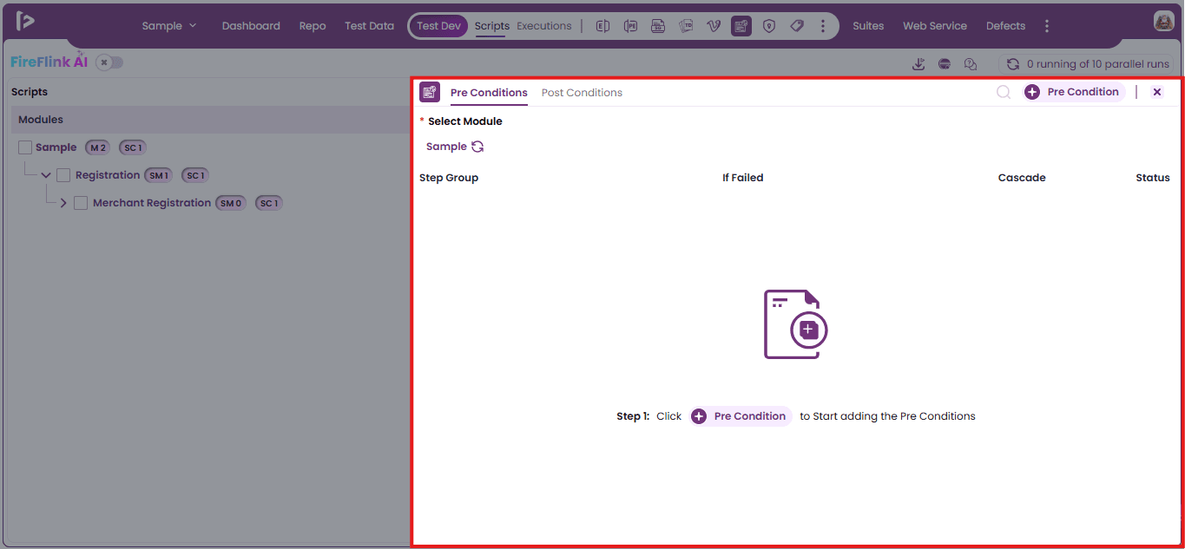The height and width of the screenshot is (549, 1185).
Task: Check the Registration module checkbox
Action: pyautogui.click(x=63, y=175)
